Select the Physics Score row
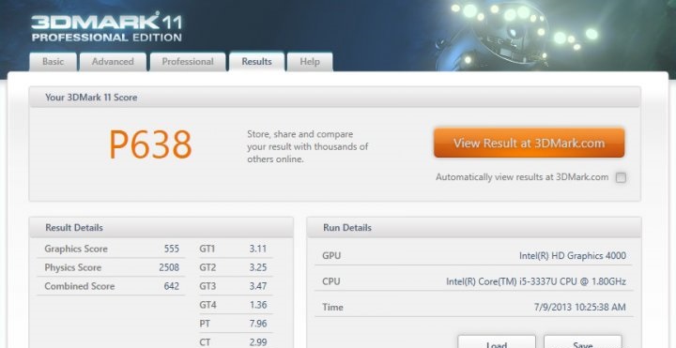676x348 pixels. [111, 267]
